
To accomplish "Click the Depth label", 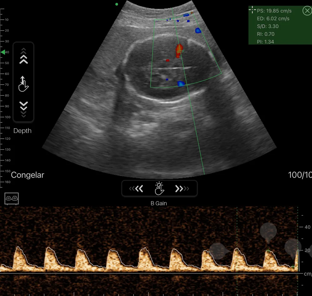I will click(x=22, y=131).
